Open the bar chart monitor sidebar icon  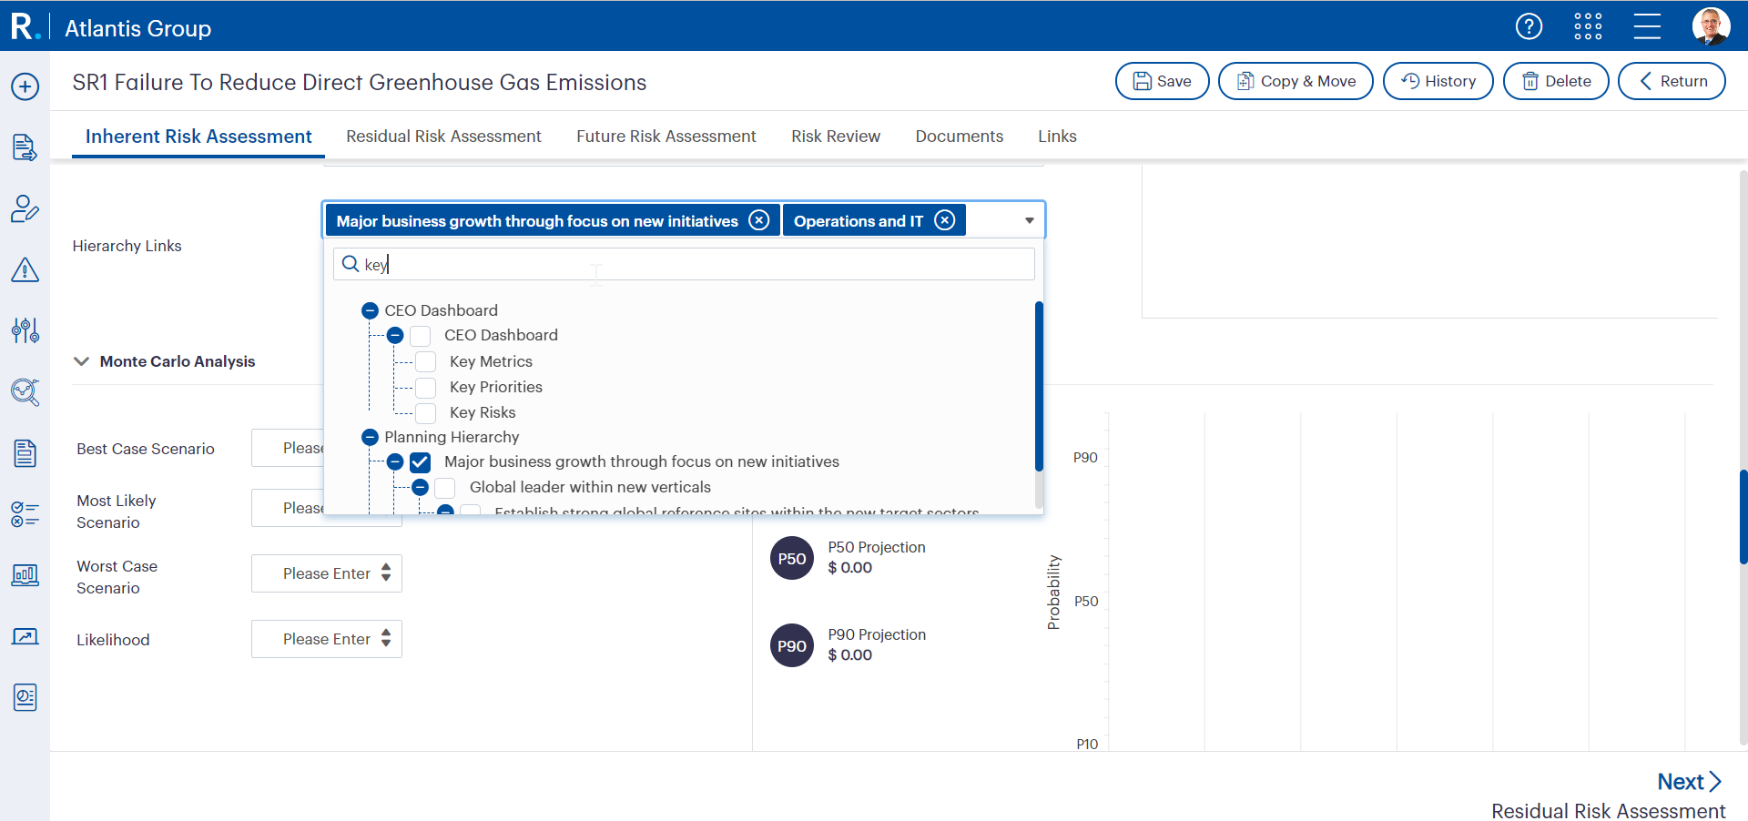[25, 575]
